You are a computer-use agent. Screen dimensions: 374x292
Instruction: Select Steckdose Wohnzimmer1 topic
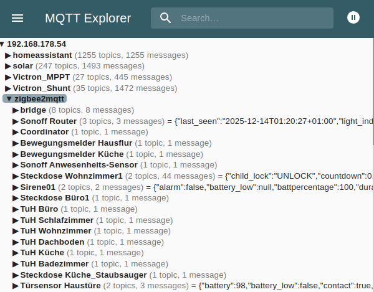coord(71,176)
